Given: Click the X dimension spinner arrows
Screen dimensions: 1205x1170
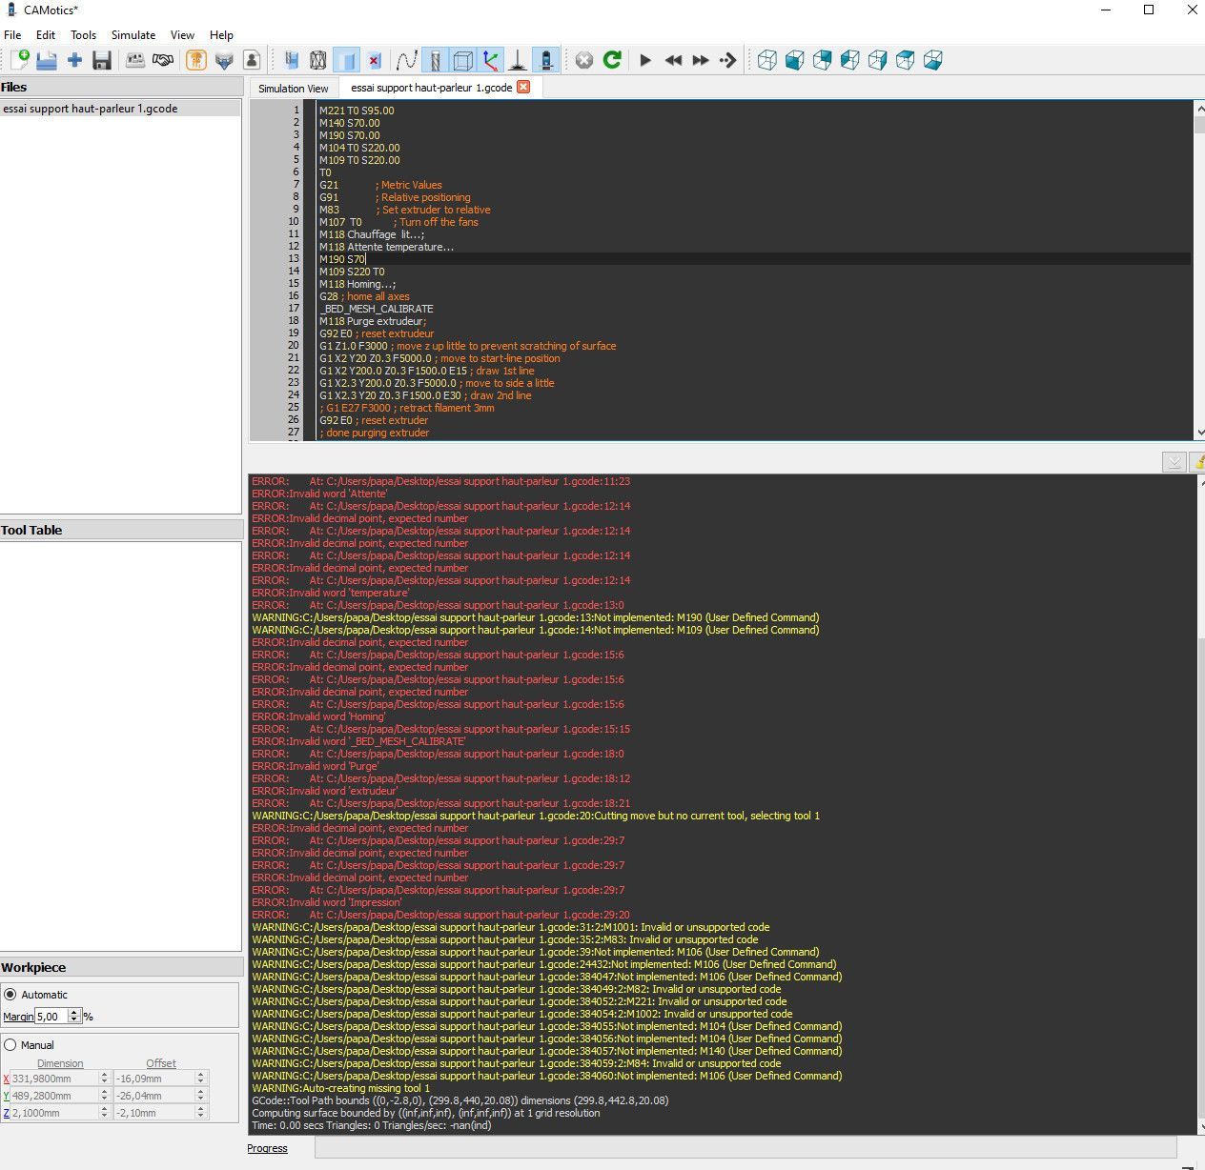Looking at the screenshot, I should [x=104, y=1079].
